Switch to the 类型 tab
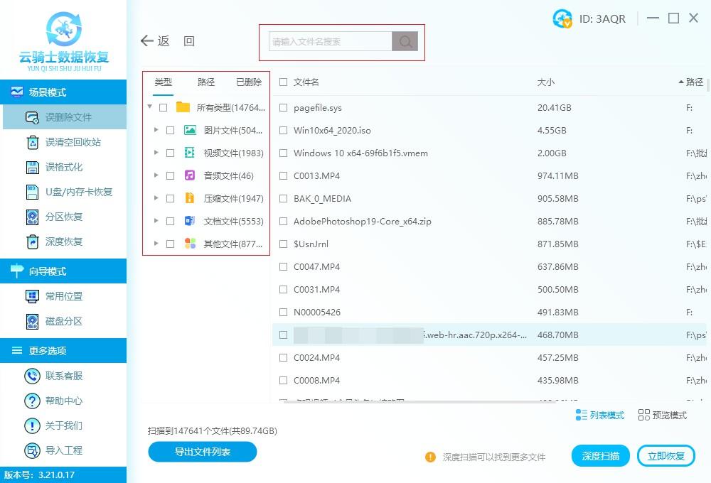711x483 pixels. [164, 82]
